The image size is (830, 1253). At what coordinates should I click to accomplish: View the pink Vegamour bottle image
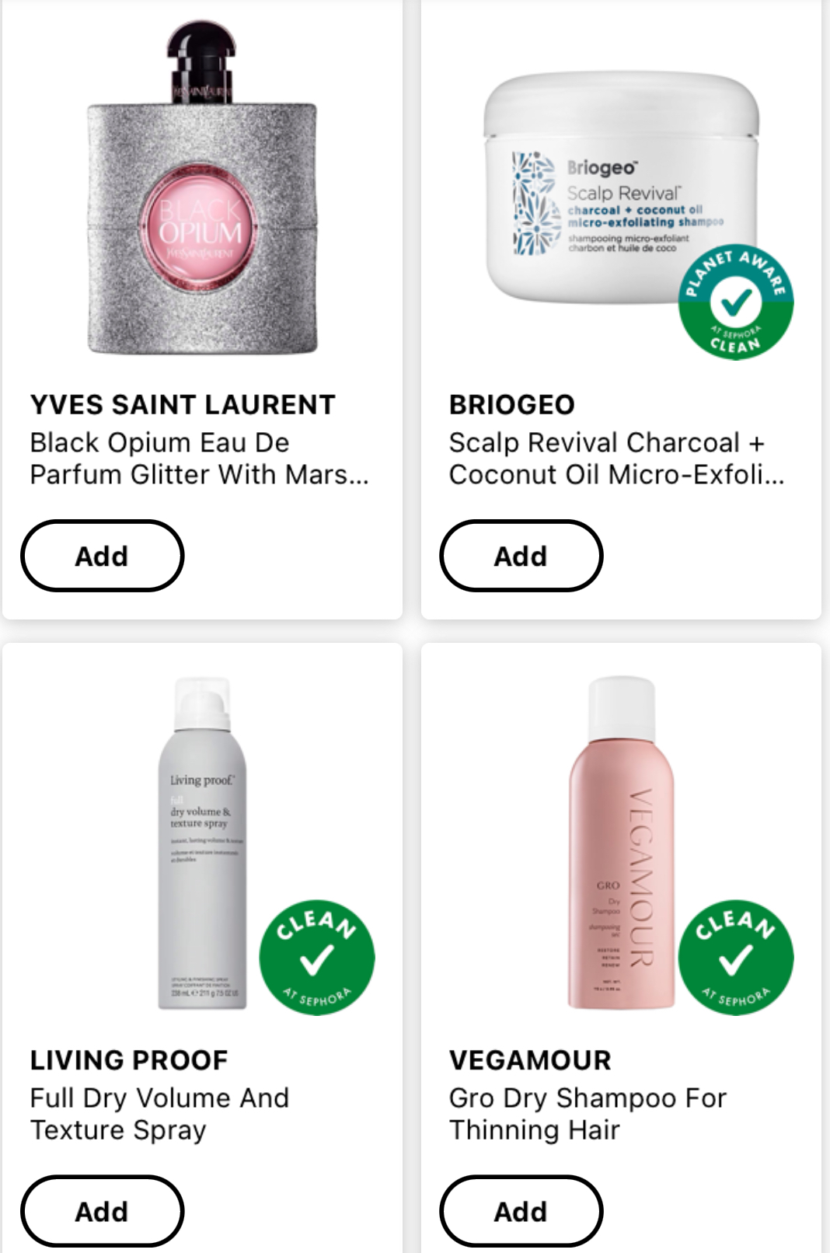pos(620,843)
